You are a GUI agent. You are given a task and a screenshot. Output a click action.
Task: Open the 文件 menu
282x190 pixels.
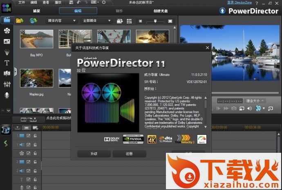tap(22, 2)
